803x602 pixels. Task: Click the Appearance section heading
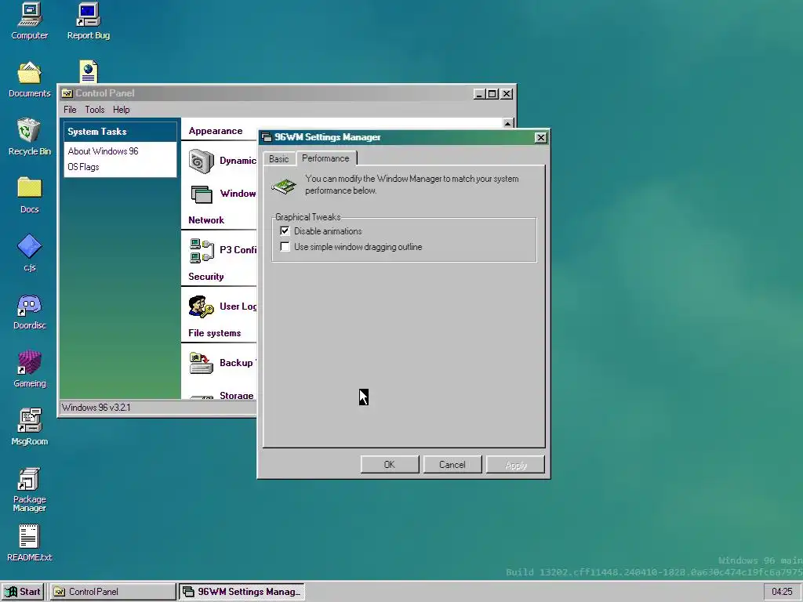tap(216, 131)
